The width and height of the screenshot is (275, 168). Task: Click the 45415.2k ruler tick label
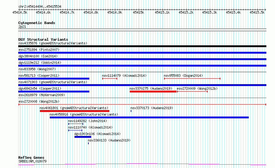click(x=186, y=12)
